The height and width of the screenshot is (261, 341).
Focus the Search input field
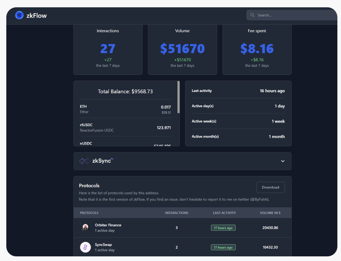pos(294,15)
